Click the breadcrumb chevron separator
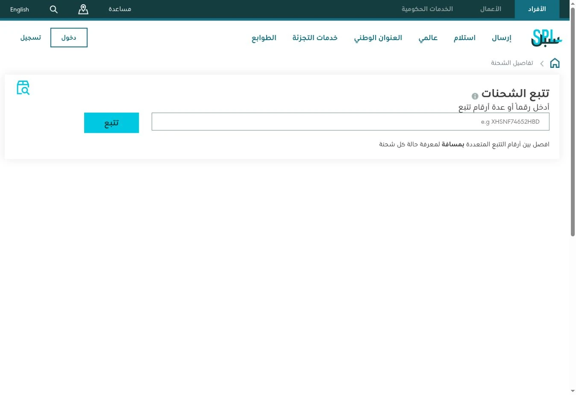The width and height of the screenshot is (576, 395). [542, 64]
